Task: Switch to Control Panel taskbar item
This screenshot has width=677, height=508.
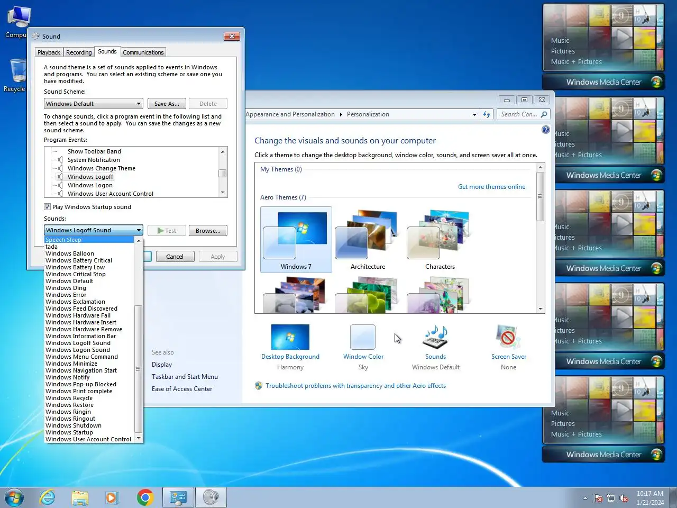Action: click(x=178, y=497)
